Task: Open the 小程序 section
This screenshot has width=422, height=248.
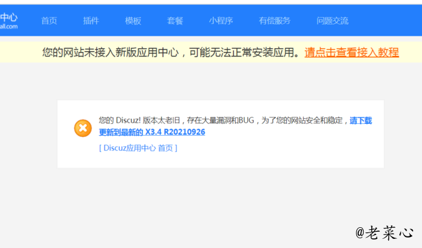Action: pos(221,21)
